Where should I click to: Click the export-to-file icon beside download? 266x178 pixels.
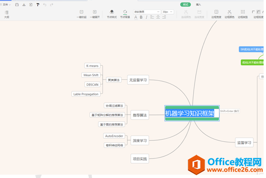pyautogui.click(x=31, y=5)
